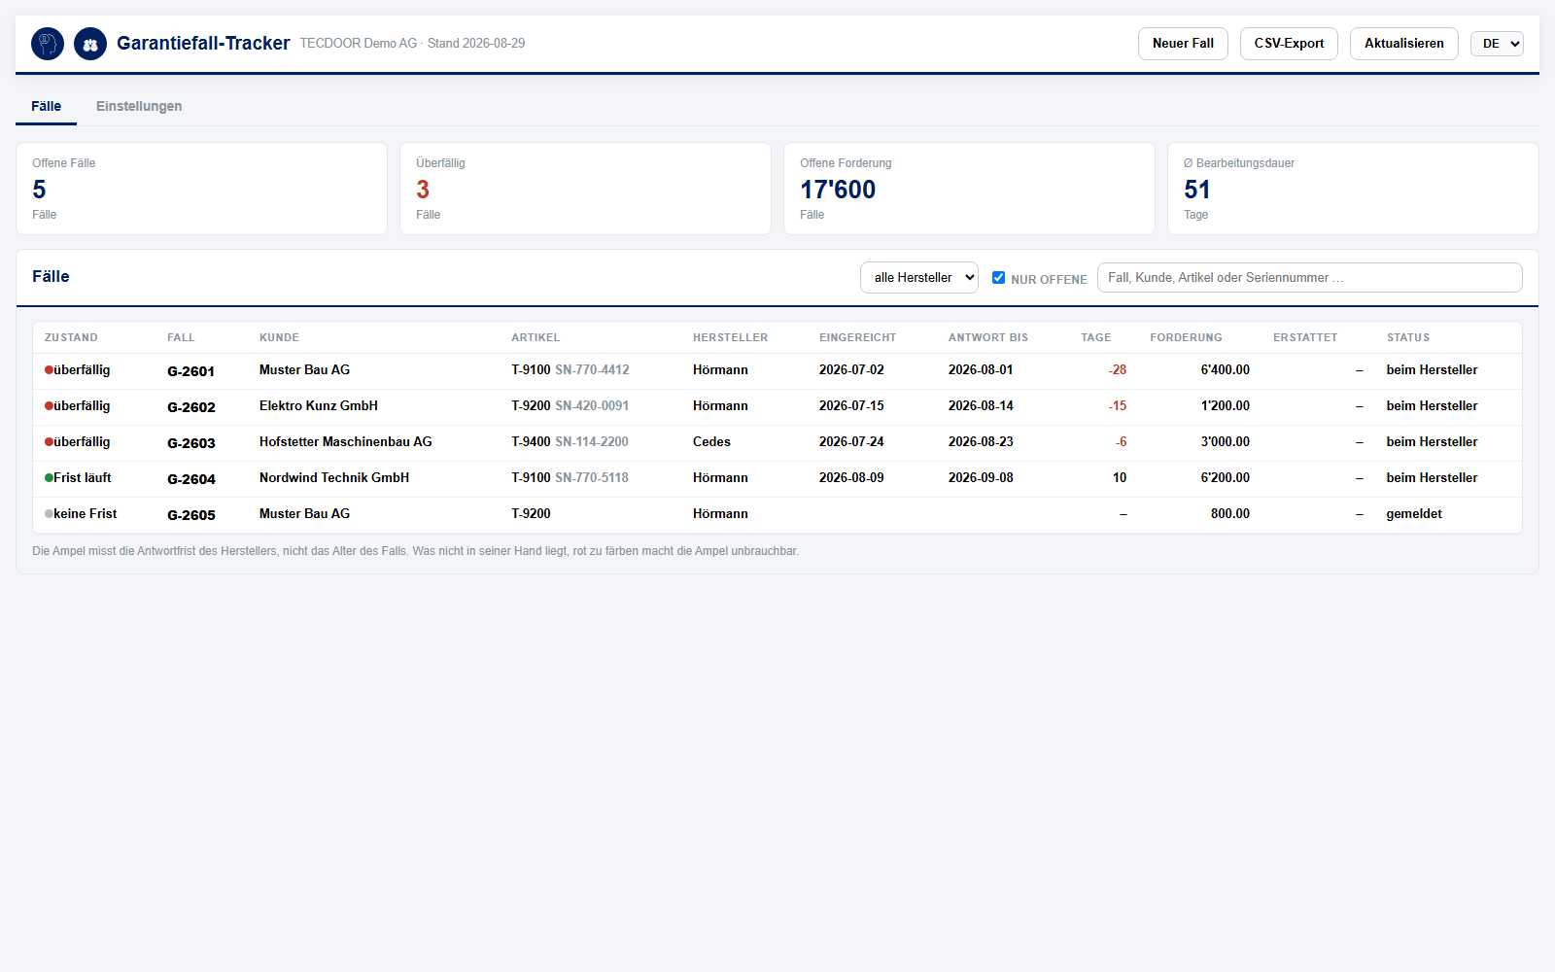Open the DE language selector
1555x972 pixels.
click(1497, 44)
